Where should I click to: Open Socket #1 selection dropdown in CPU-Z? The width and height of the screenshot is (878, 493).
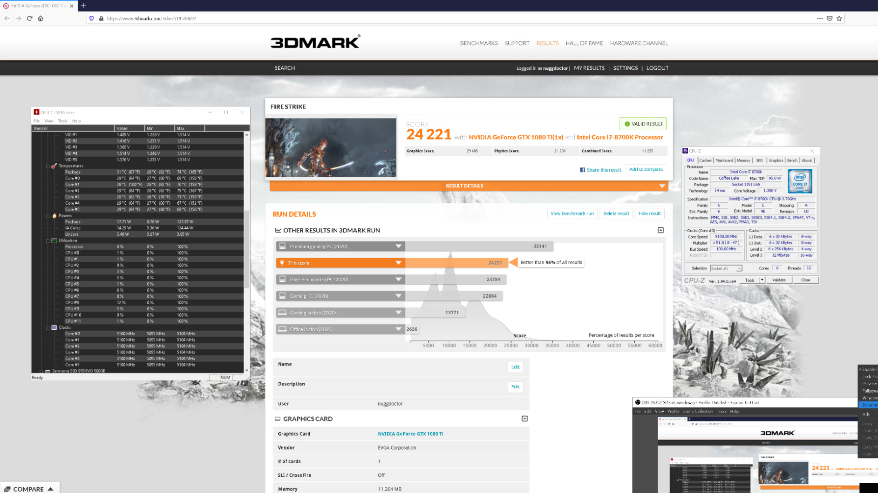click(x=726, y=268)
